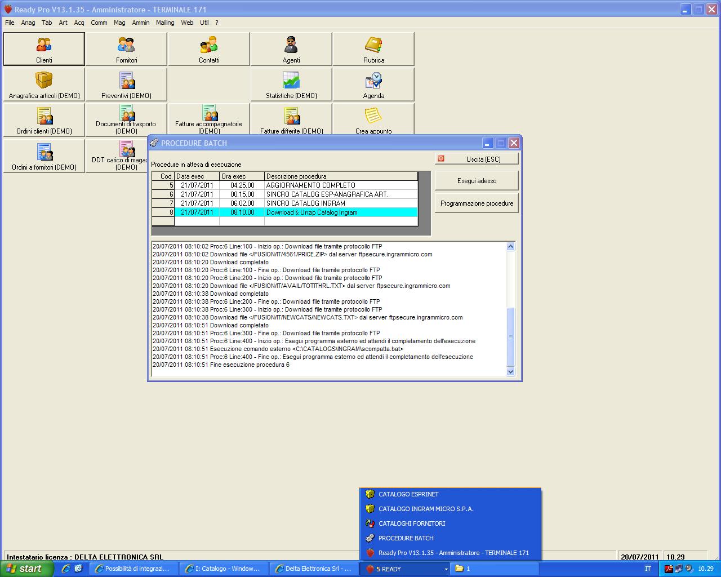The width and height of the screenshot is (721, 577).
Task: Click the log scrollbar thumb
Action: click(x=511, y=337)
